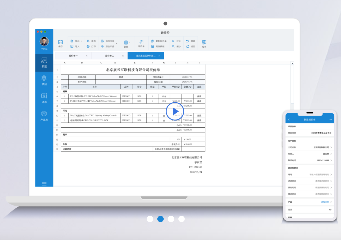Click the hamburger menu at sidebar bottom
This screenshot has width=341, height=240.
(44, 183)
